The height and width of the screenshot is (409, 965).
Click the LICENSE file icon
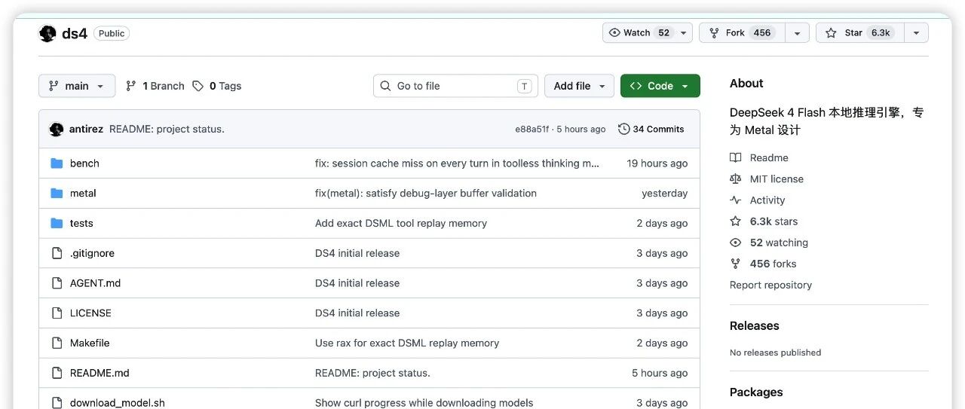(x=57, y=313)
